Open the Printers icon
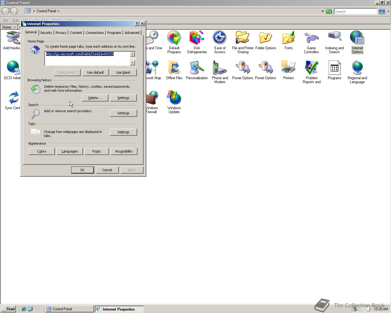 coord(289,70)
